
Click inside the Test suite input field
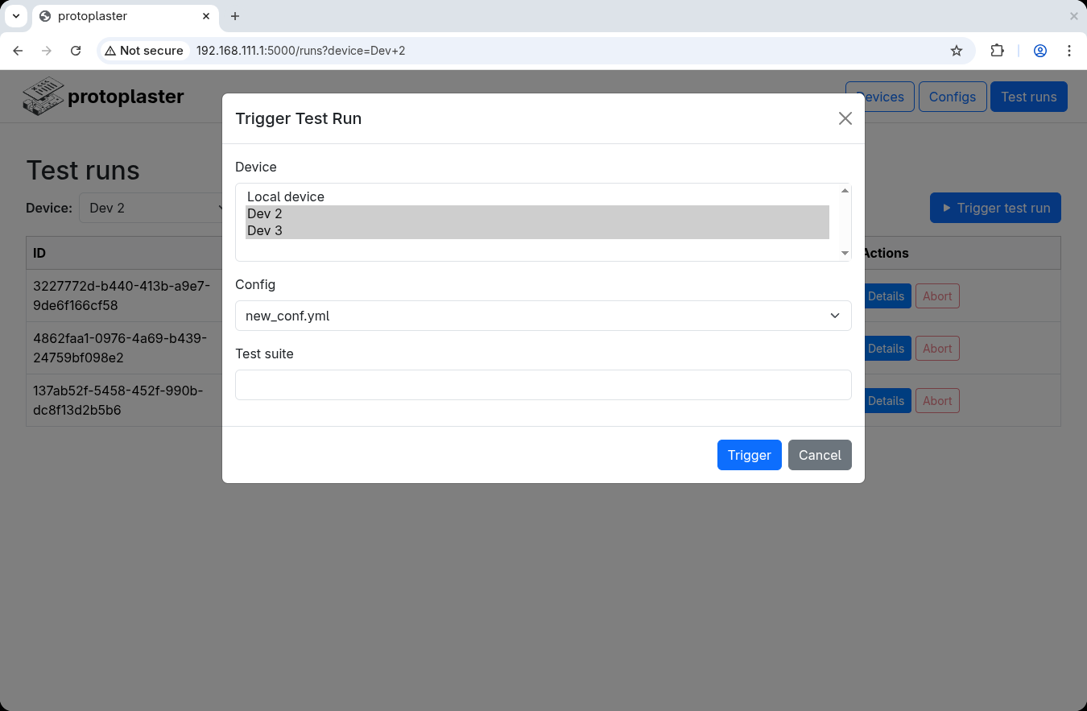pos(543,385)
